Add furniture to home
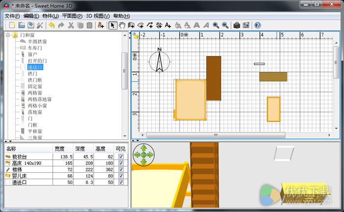 tap(101, 26)
